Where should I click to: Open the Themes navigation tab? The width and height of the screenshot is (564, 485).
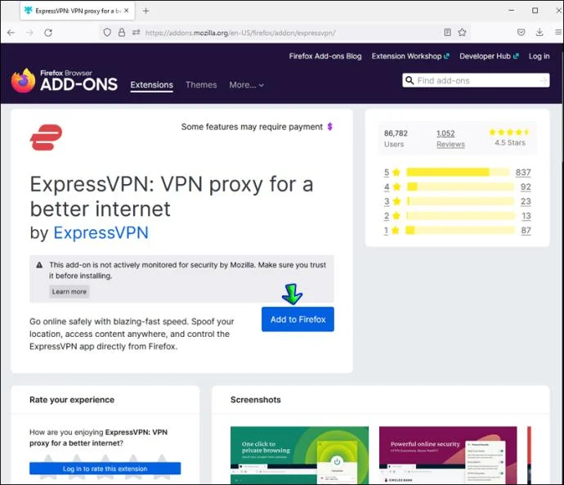tap(201, 85)
